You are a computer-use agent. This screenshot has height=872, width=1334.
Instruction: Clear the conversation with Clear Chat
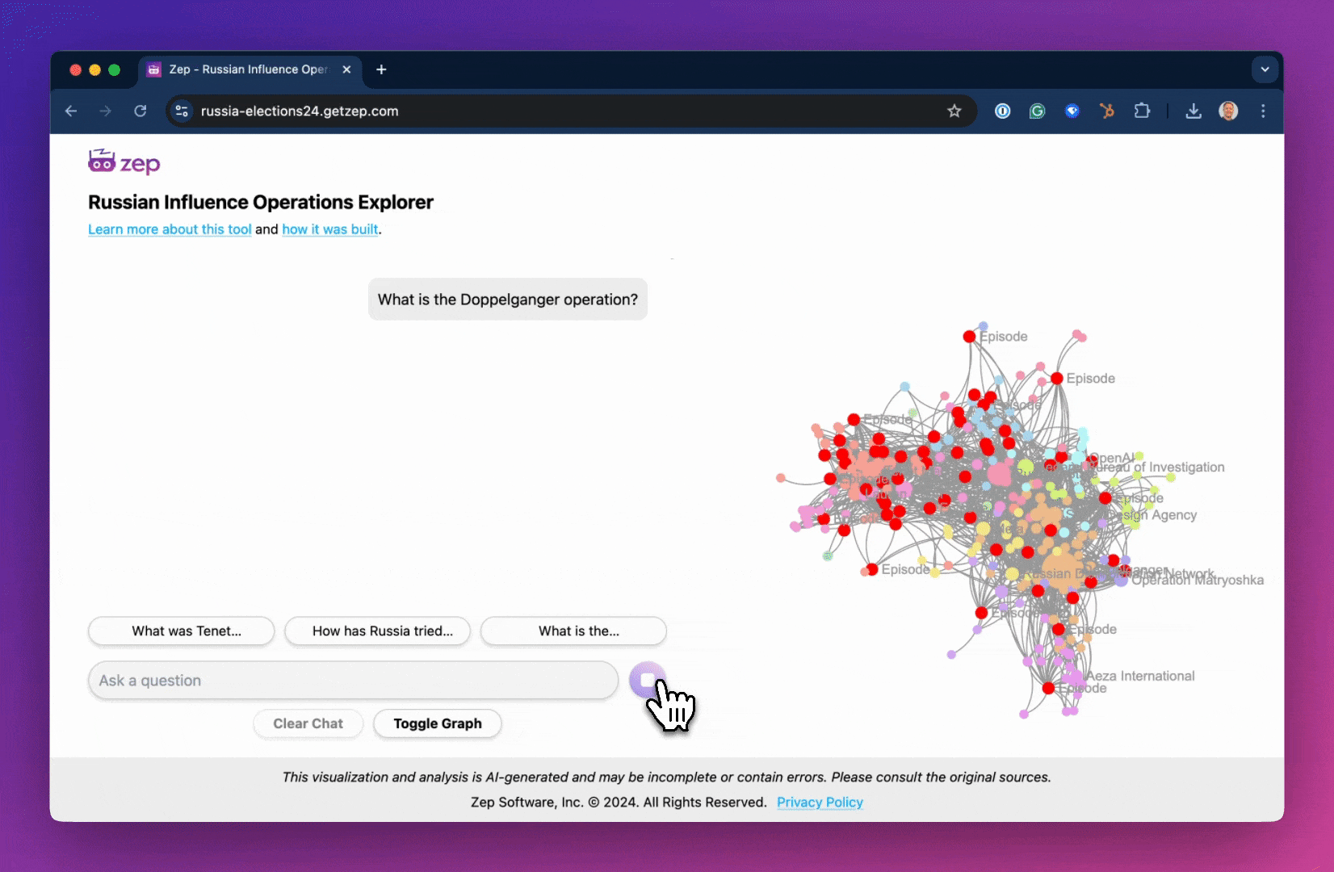pyautogui.click(x=308, y=723)
